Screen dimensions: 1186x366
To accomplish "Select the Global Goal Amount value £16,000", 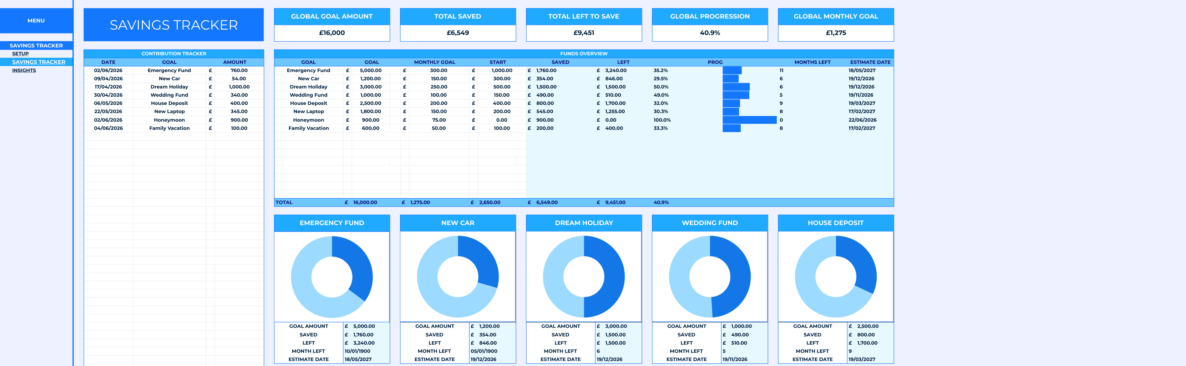I will (331, 33).
